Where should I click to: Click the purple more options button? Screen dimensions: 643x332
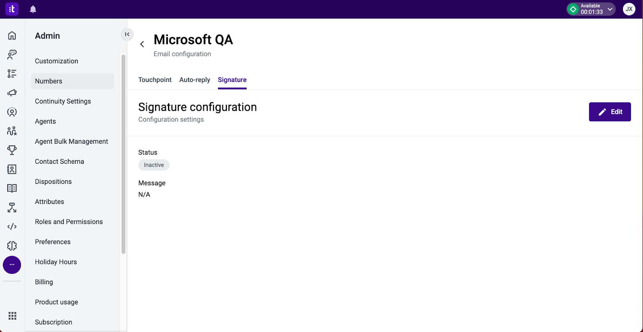[x=12, y=265]
